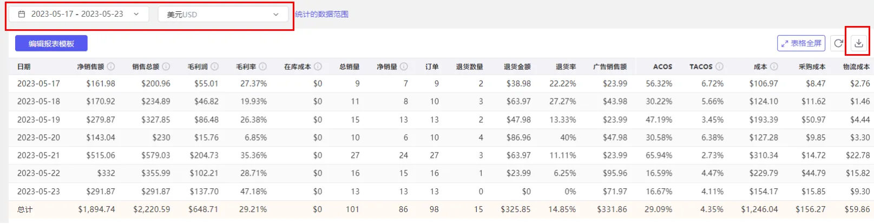Click net sales value $161.98
The width and height of the screenshot is (874, 224).
[x=101, y=83]
